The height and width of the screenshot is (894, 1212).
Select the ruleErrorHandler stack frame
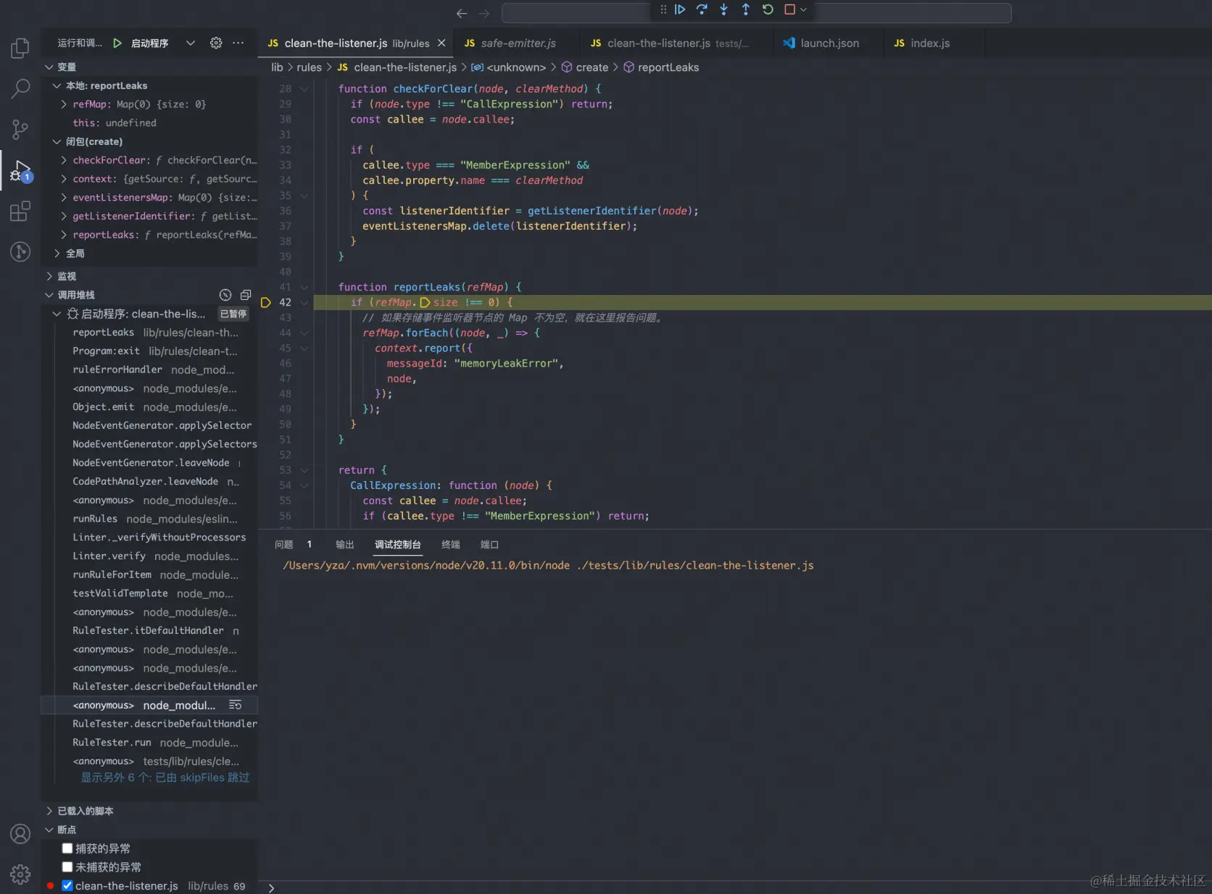(x=149, y=369)
